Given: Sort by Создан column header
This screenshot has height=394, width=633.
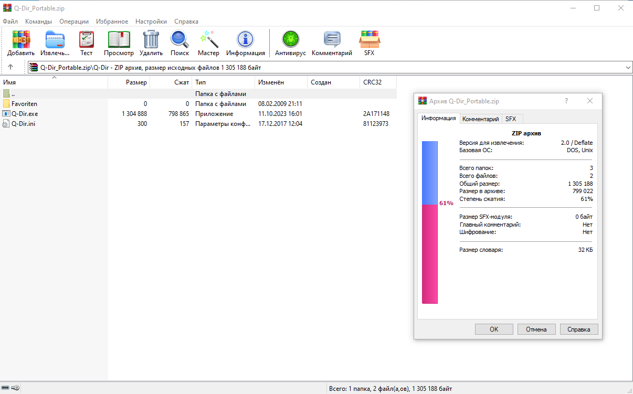Looking at the screenshot, I should 334,82.
